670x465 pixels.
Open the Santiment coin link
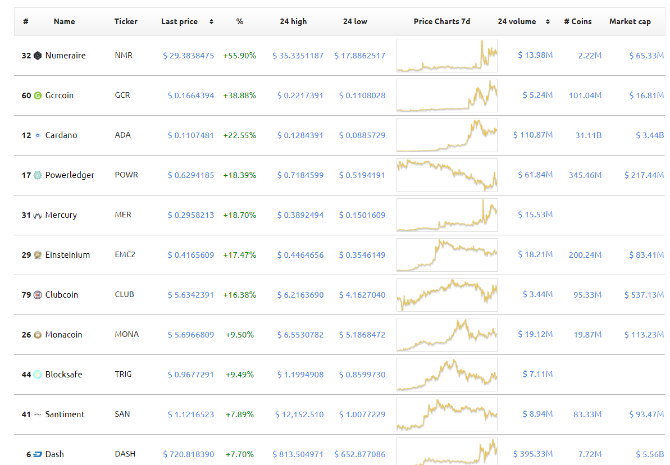pyautogui.click(x=65, y=414)
